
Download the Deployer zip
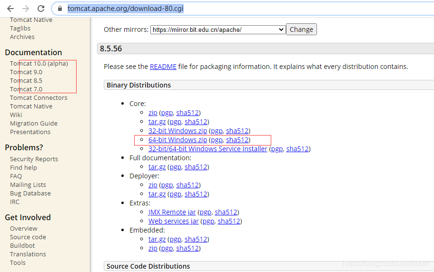click(x=153, y=185)
